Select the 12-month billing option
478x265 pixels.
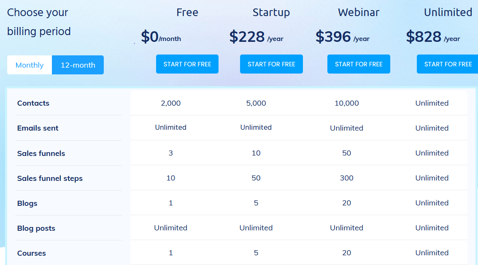click(78, 65)
